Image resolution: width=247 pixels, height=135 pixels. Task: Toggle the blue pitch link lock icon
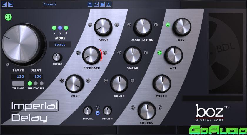point(98,113)
